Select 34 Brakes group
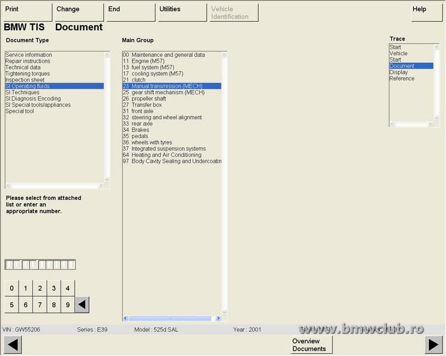446x356 pixels. (172, 130)
